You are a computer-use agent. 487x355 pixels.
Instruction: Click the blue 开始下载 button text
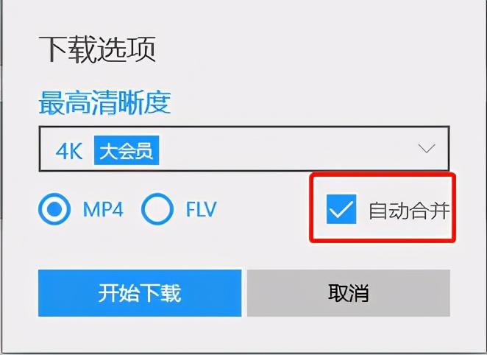click(x=140, y=293)
